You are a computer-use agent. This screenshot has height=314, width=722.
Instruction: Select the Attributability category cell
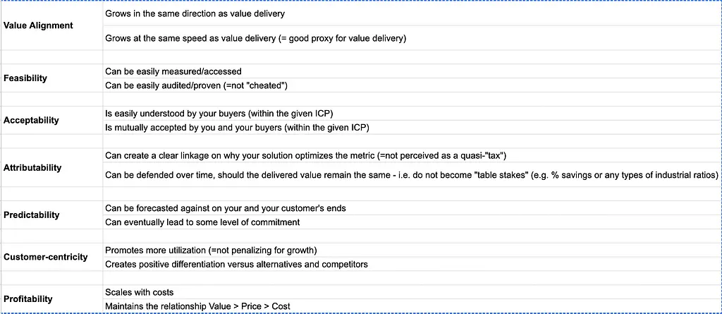(32, 168)
